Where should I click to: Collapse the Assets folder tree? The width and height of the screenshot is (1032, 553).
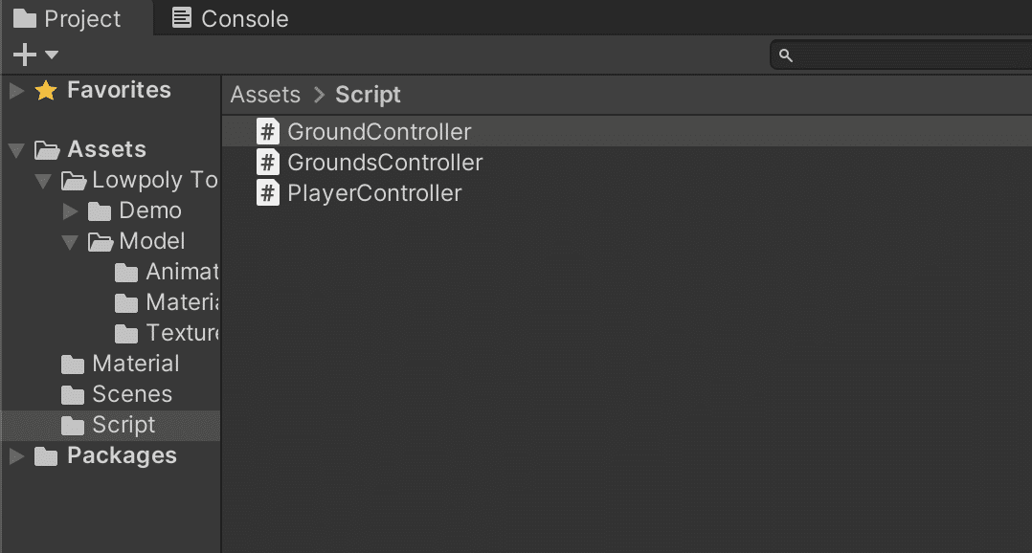coord(16,150)
